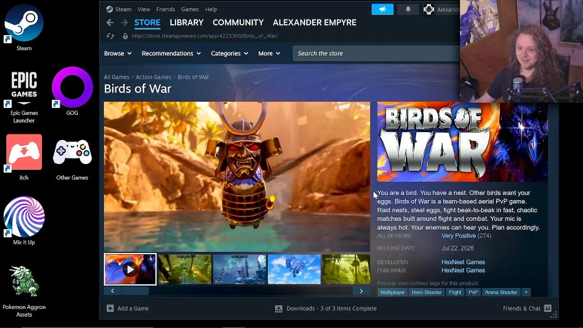This screenshot has width=583, height=328.
Task: Switch to the LIBRARY tab
Action: [187, 22]
